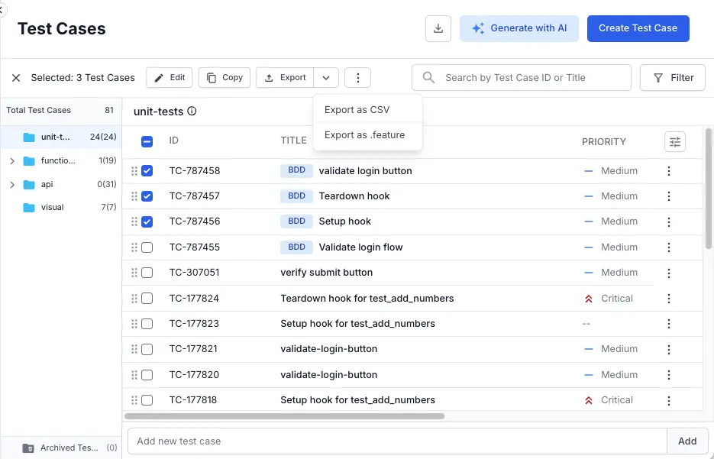Open the kebab menu for TC-787458 row

[669, 171]
